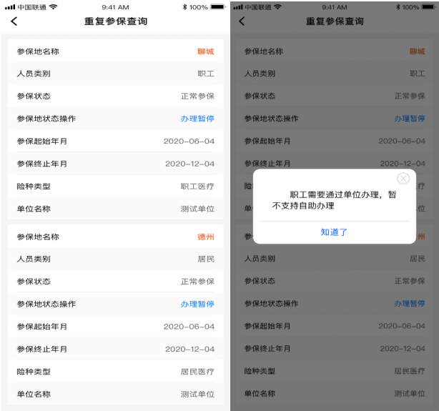
Task: Tap the 职工需要通过单位办理 dialog message
Action: (x=334, y=200)
